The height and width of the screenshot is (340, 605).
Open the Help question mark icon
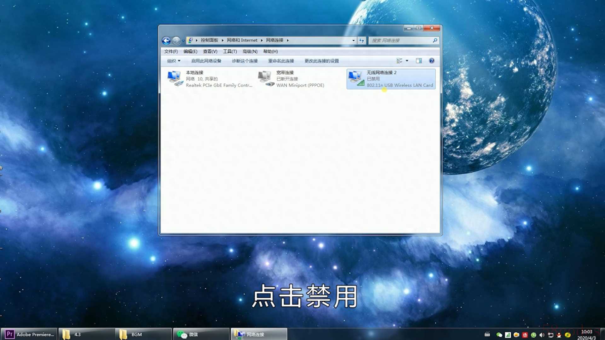(431, 61)
